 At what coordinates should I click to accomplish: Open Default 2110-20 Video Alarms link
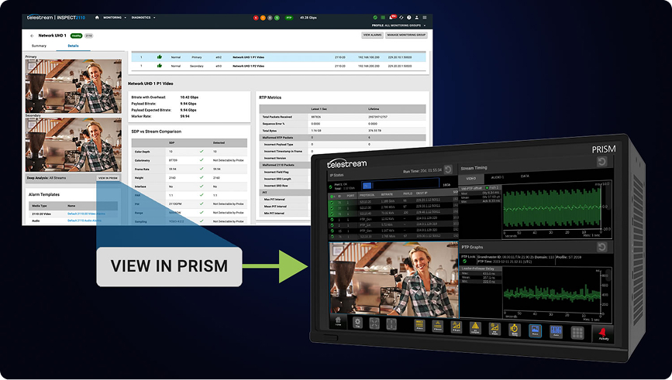pyautogui.click(x=86, y=214)
